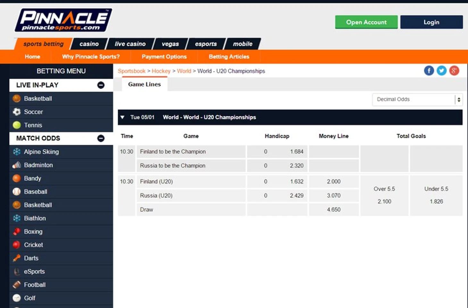Image resolution: width=468 pixels, height=308 pixels.
Task: Pick Russia (U20) money line 3.070
Action: pos(334,196)
